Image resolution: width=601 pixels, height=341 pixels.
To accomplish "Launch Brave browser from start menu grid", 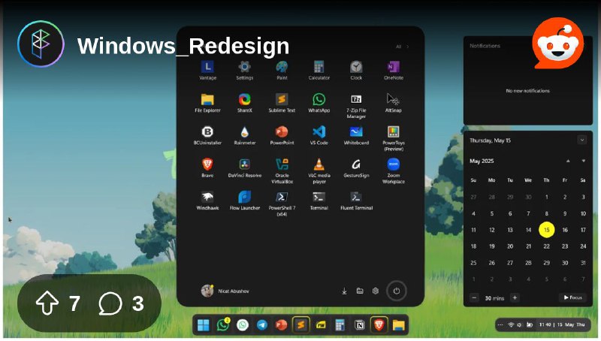I will [x=207, y=168].
